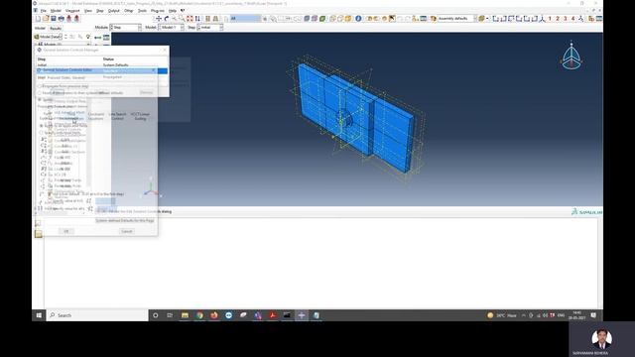Open the Constraint Equations tab
This screenshot has width=635, height=357.
pos(96,117)
